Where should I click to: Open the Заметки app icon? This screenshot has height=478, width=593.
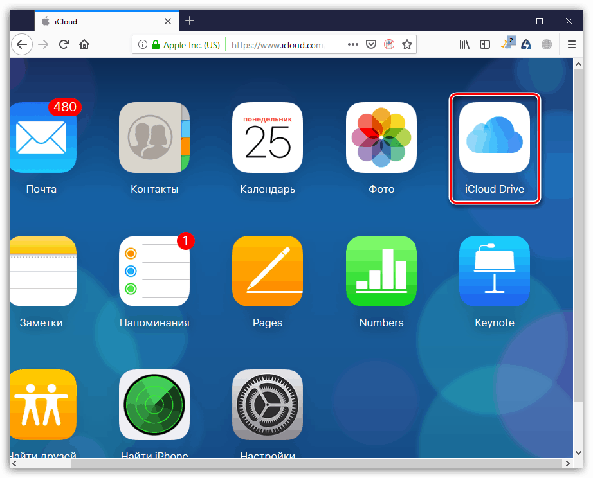(x=41, y=271)
